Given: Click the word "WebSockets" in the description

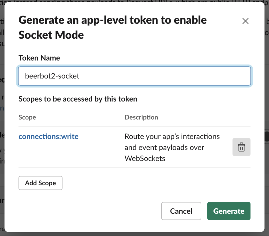Looking at the screenshot, I should [145, 158].
